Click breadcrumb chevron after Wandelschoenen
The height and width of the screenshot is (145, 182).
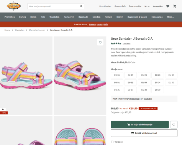[48, 30]
